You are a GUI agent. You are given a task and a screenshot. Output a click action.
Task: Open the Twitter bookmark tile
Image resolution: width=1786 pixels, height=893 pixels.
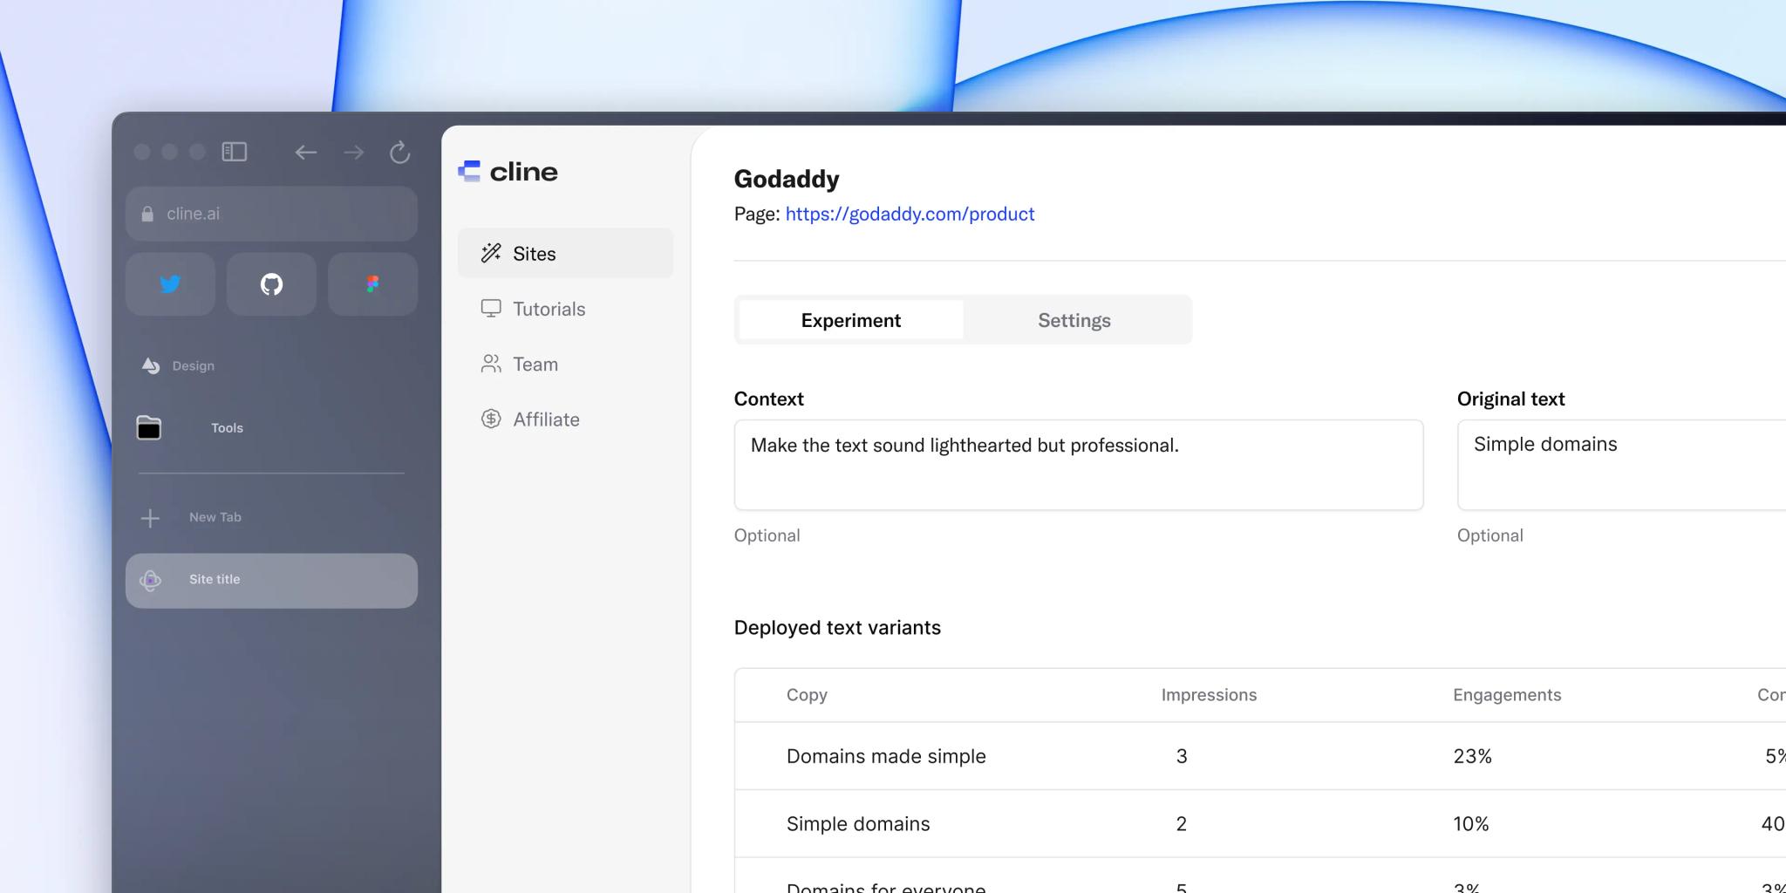coord(170,284)
